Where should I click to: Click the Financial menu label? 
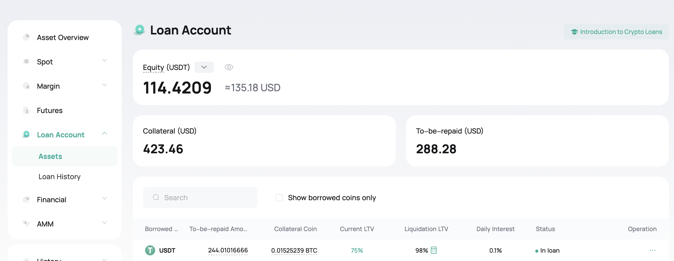pyautogui.click(x=51, y=200)
